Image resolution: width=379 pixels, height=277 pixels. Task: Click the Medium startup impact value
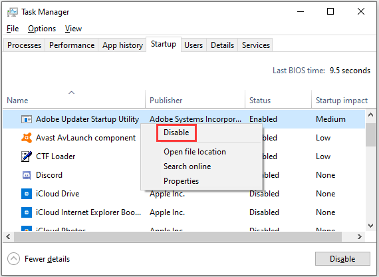pos(330,119)
